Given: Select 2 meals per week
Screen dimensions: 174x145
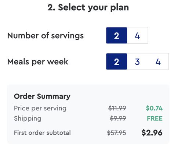Looking at the screenshot, I should 116,61.
